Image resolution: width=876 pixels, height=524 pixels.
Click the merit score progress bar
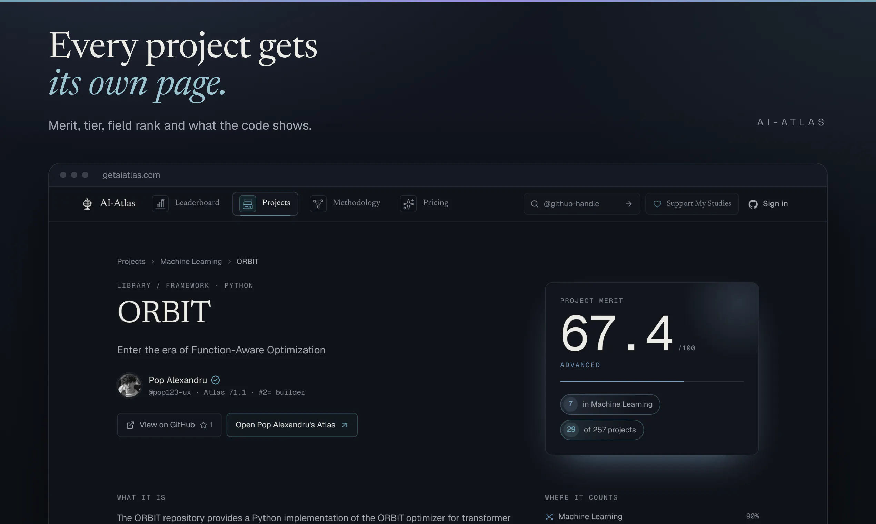pos(652,381)
